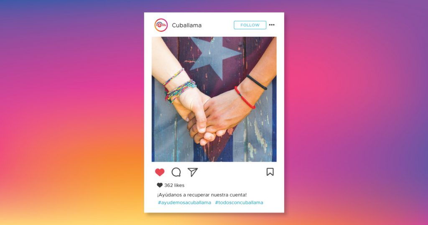This screenshot has height=225, width=428.
Task: Click the Cuballama profile avatar
Action: coord(161,25)
